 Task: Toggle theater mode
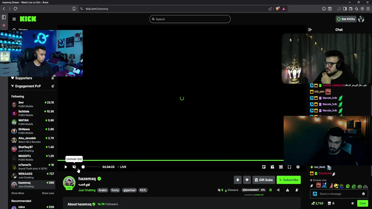point(281,167)
